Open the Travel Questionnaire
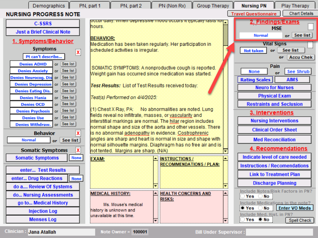Viewport: 318px width, 238px height. (254, 14)
